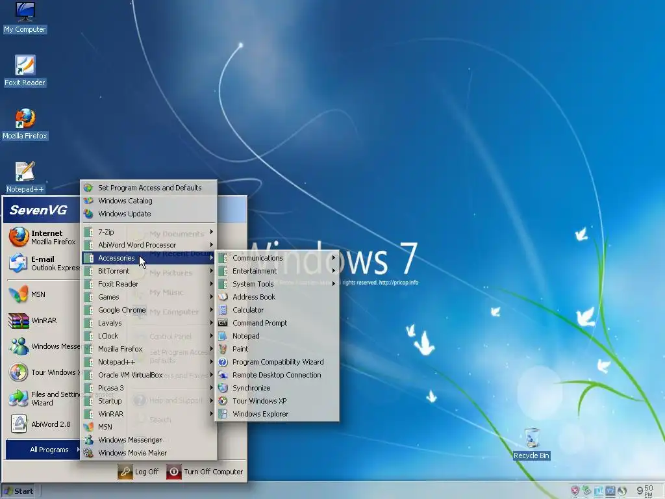Click Turn Off Computer button
This screenshot has width=665, height=499.
205,472
